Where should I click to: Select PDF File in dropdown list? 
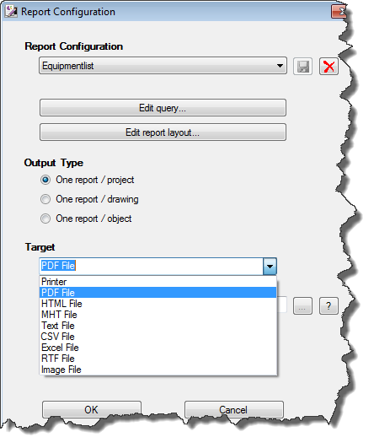[158, 293]
